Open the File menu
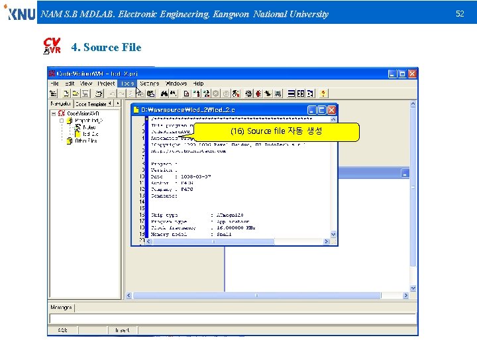The height and width of the screenshot is (358, 477). point(54,84)
